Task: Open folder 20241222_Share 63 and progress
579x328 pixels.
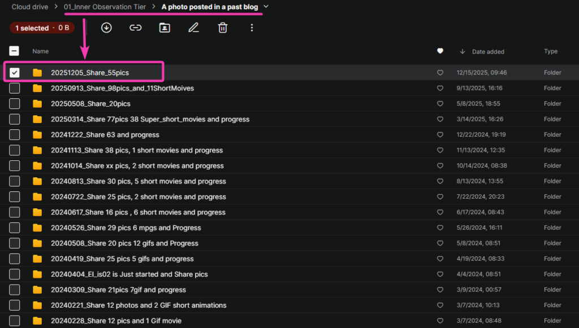Action: tap(105, 135)
